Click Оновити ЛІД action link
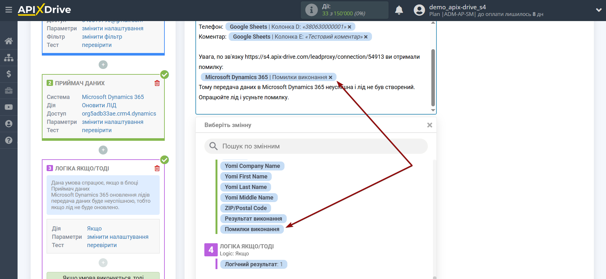The width and height of the screenshot is (606, 279). (99, 105)
